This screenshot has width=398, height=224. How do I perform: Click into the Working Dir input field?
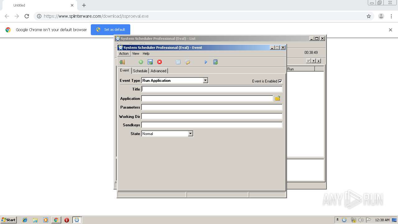tap(212, 116)
